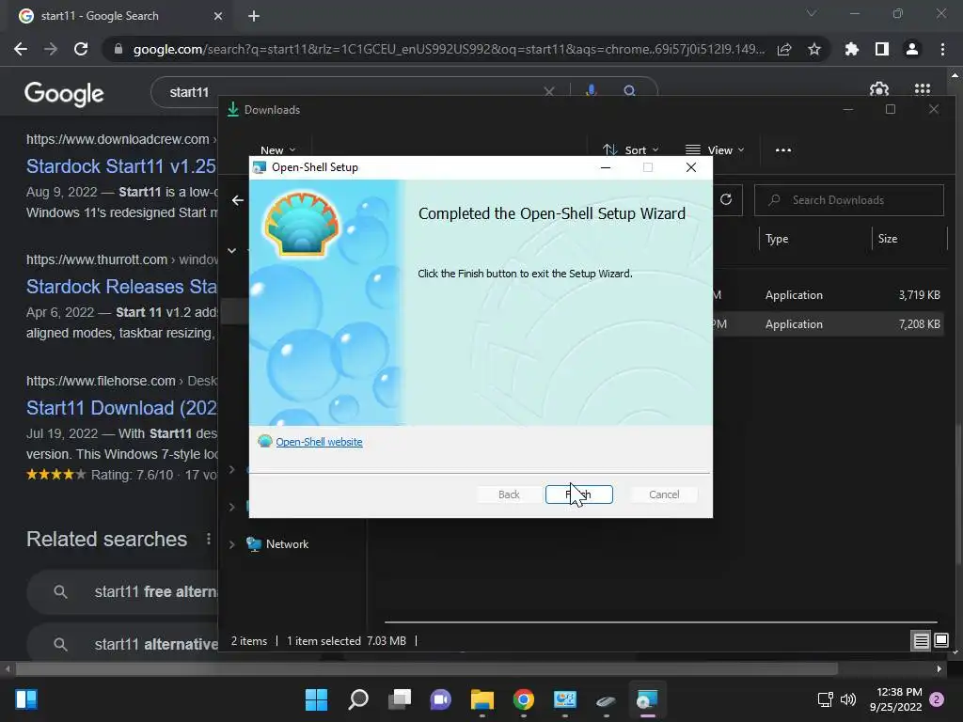Maximize the Downloads window
This screenshot has width=963, height=722.
891,109
